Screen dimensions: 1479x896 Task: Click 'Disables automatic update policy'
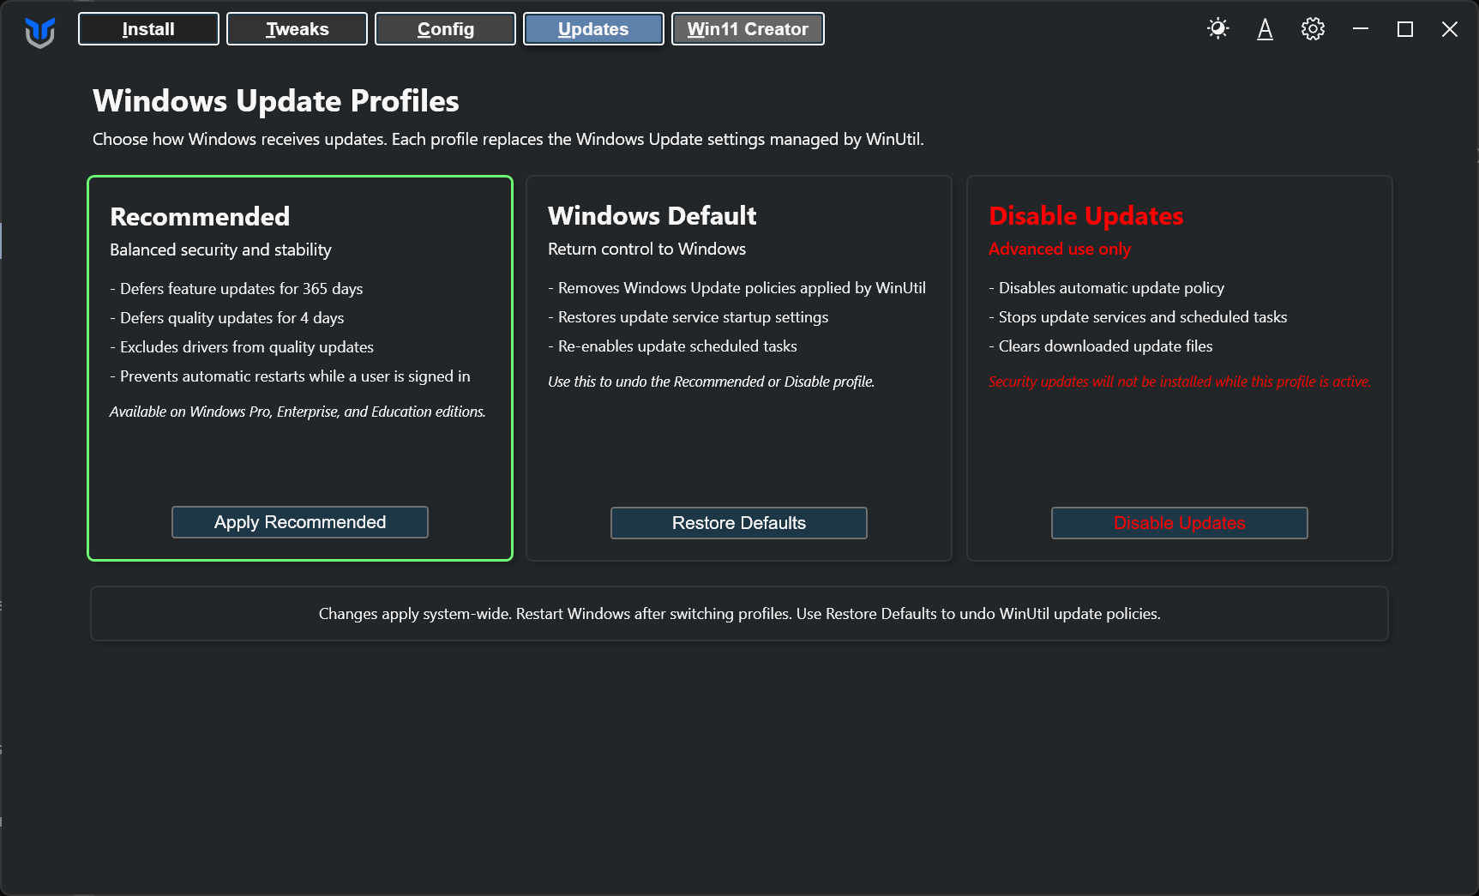[1107, 288]
